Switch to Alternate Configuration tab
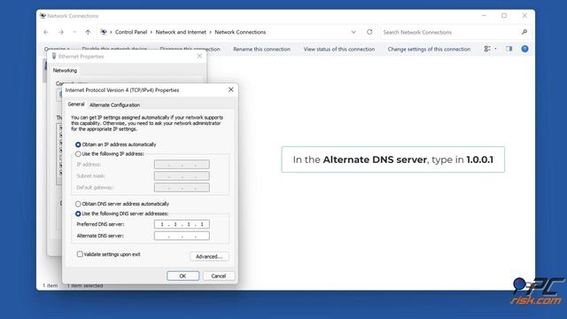Viewport: 567px width, 319px height. [114, 105]
